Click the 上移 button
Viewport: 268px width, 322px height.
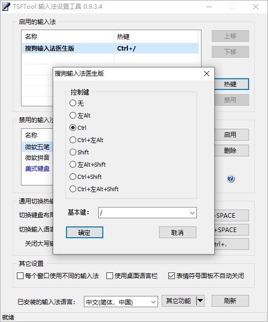230,36
